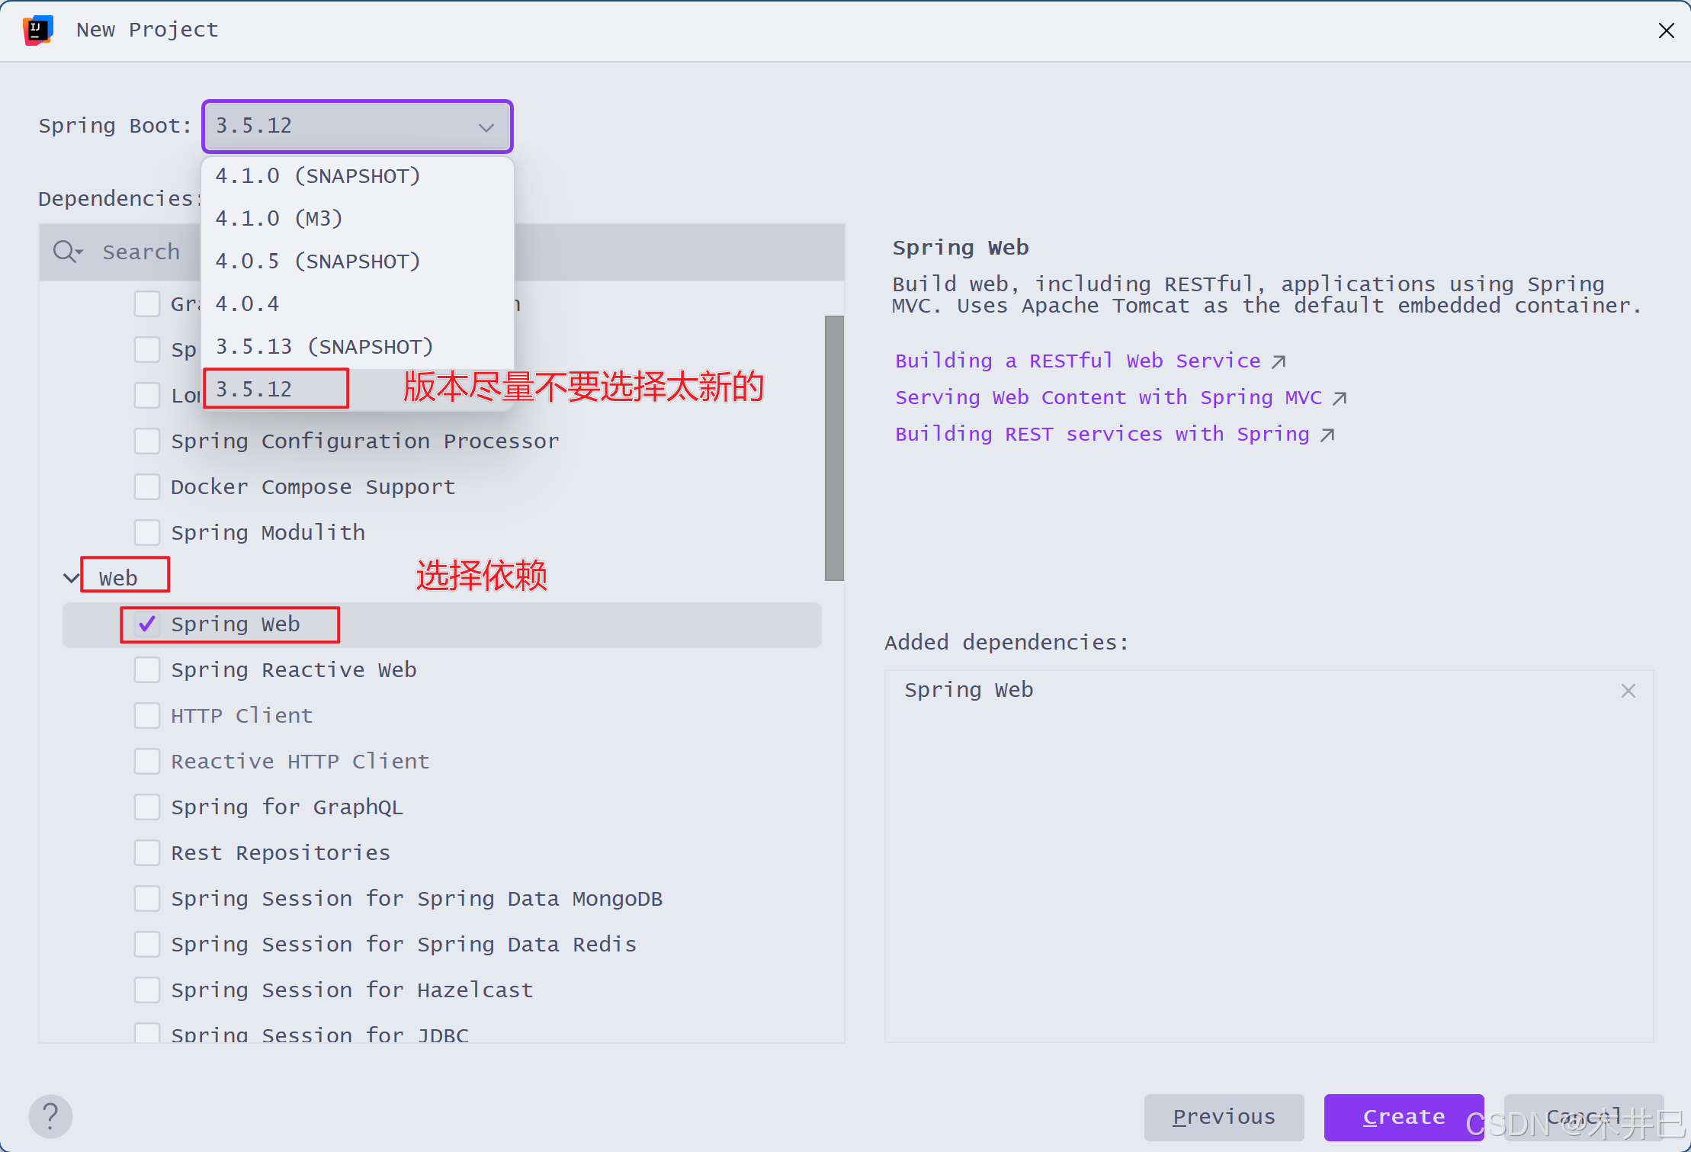The height and width of the screenshot is (1152, 1691).
Task: Click the arrow icon beside Serving Web Content
Action: pos(1340,398)
